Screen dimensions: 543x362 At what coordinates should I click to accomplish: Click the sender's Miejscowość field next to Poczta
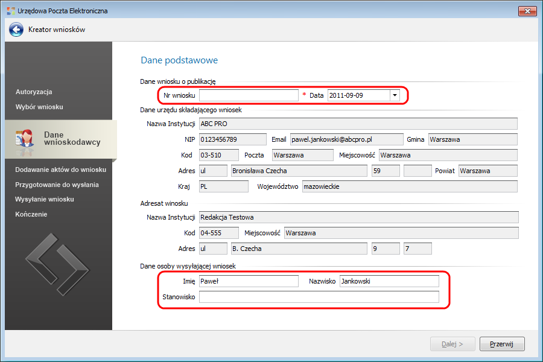[x=448, y=155]
